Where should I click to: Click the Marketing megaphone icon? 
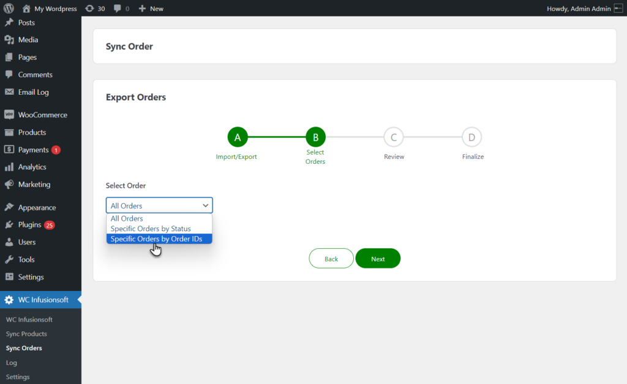tap(9, 184)
